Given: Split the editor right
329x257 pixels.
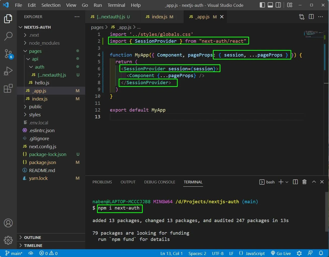Looking at the screenshot, I should (x=311, y=17).
